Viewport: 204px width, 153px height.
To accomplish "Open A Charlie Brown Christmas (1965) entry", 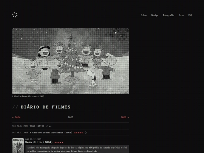I will (51, 133).
